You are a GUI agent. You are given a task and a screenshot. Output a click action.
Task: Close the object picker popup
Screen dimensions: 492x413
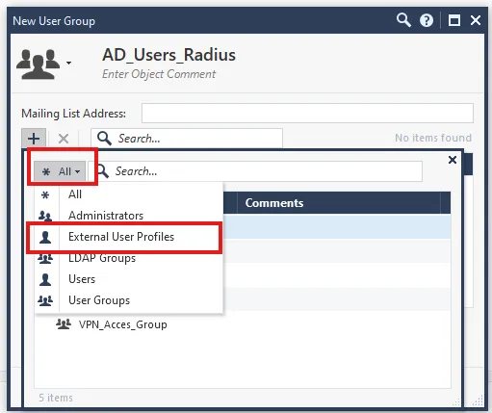coord(453,160)
